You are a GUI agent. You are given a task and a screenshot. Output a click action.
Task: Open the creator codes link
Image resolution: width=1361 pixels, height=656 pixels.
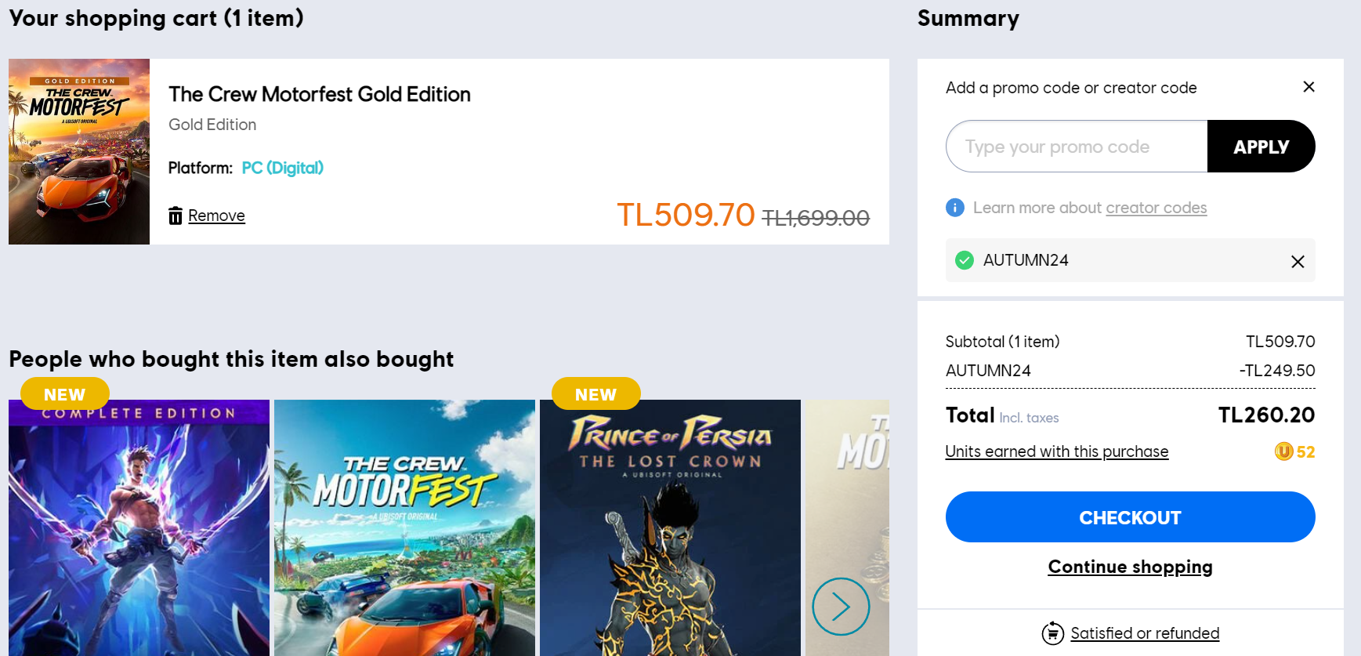[x=1156, y=208]
